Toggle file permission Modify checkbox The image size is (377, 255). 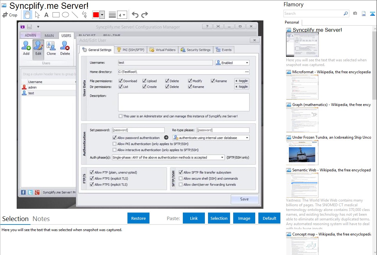(x=190, y=81)
